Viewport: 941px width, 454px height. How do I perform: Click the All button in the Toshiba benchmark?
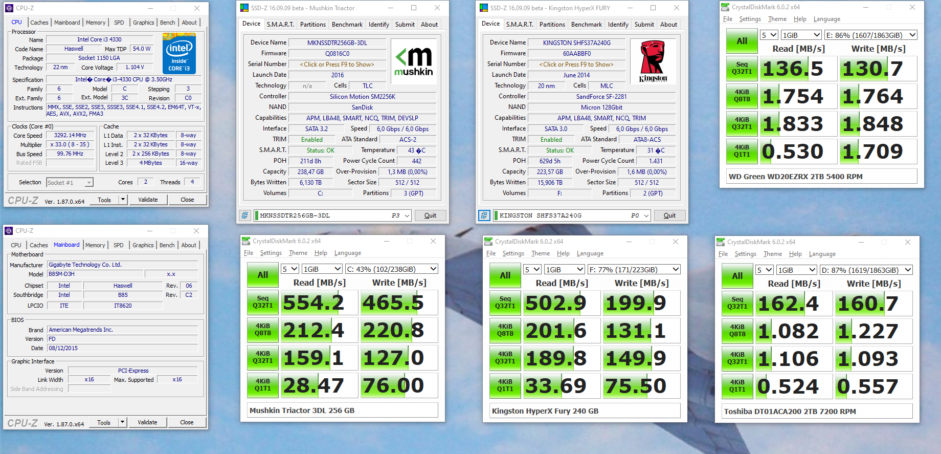pyautogui.click(x=737, y=276)
